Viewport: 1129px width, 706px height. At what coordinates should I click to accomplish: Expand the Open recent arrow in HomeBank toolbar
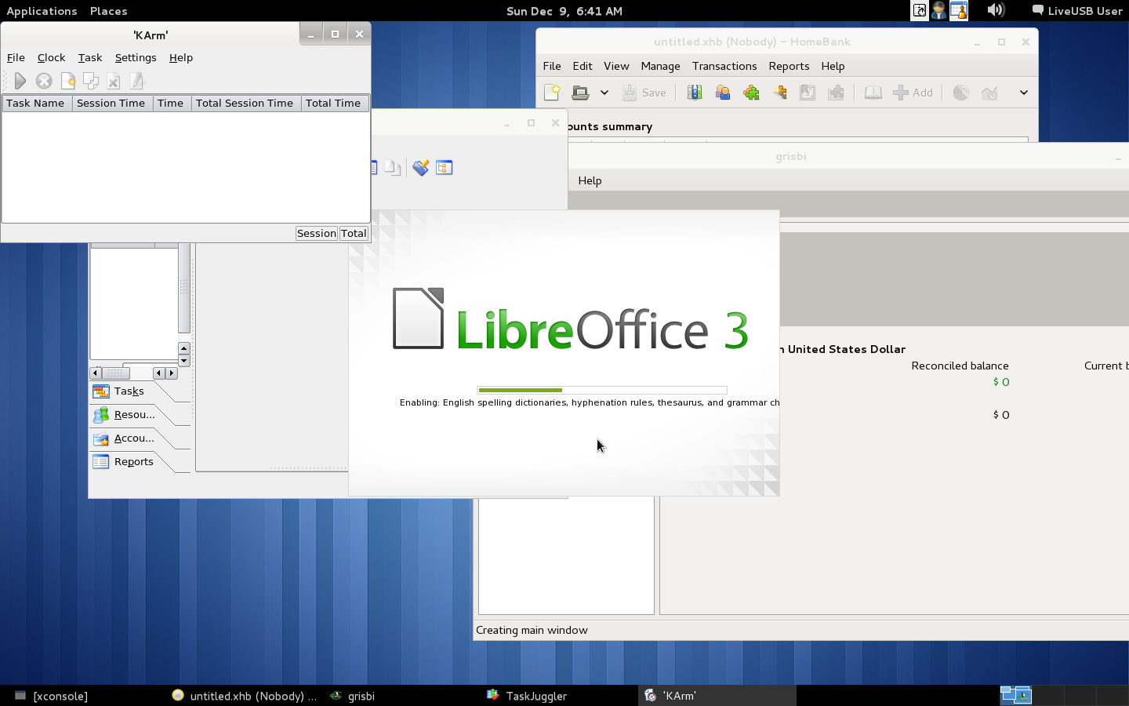(x=604, y=93)
